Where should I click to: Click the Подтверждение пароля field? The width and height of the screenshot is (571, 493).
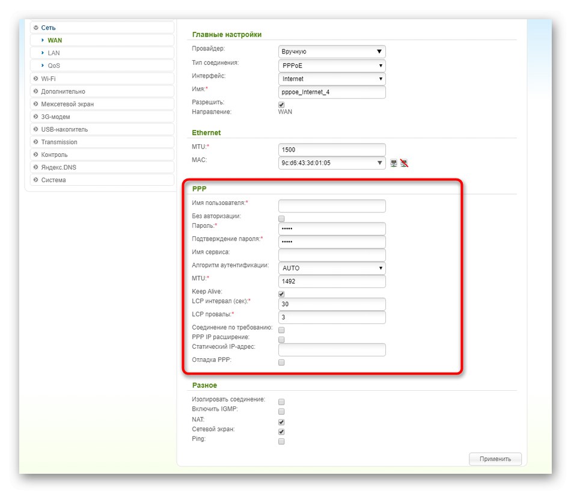point(332,242)
